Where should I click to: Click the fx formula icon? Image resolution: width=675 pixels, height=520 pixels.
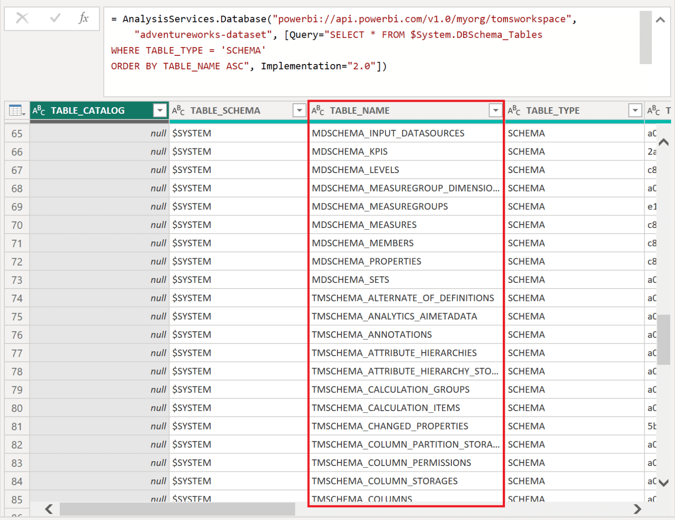(83, 18)
